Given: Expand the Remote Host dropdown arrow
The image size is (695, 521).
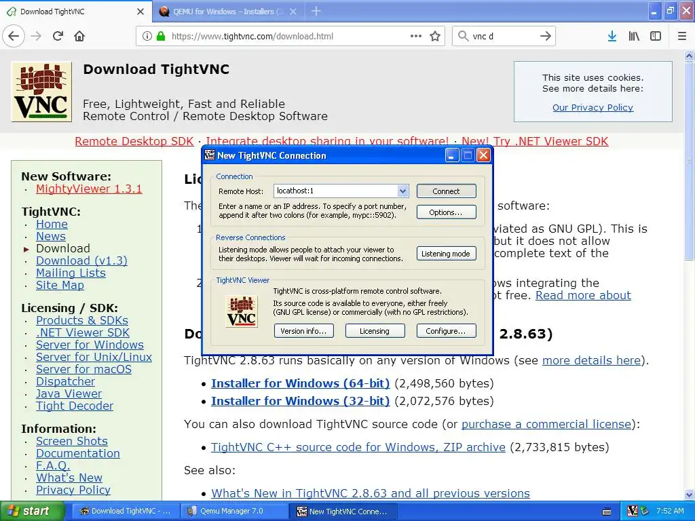Looking at the screenshot, I should [x=402, y=191].
